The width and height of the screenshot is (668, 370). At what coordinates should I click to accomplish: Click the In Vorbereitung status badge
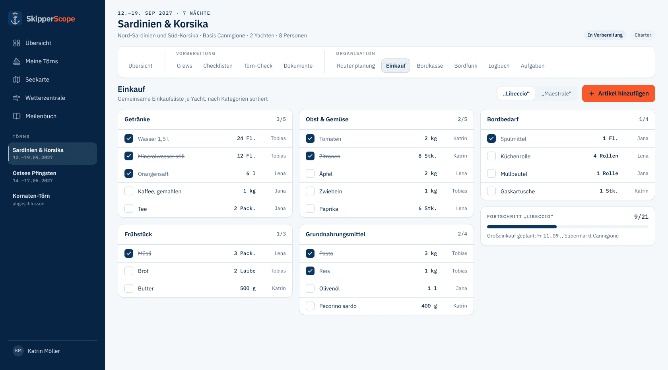(605, 35)
